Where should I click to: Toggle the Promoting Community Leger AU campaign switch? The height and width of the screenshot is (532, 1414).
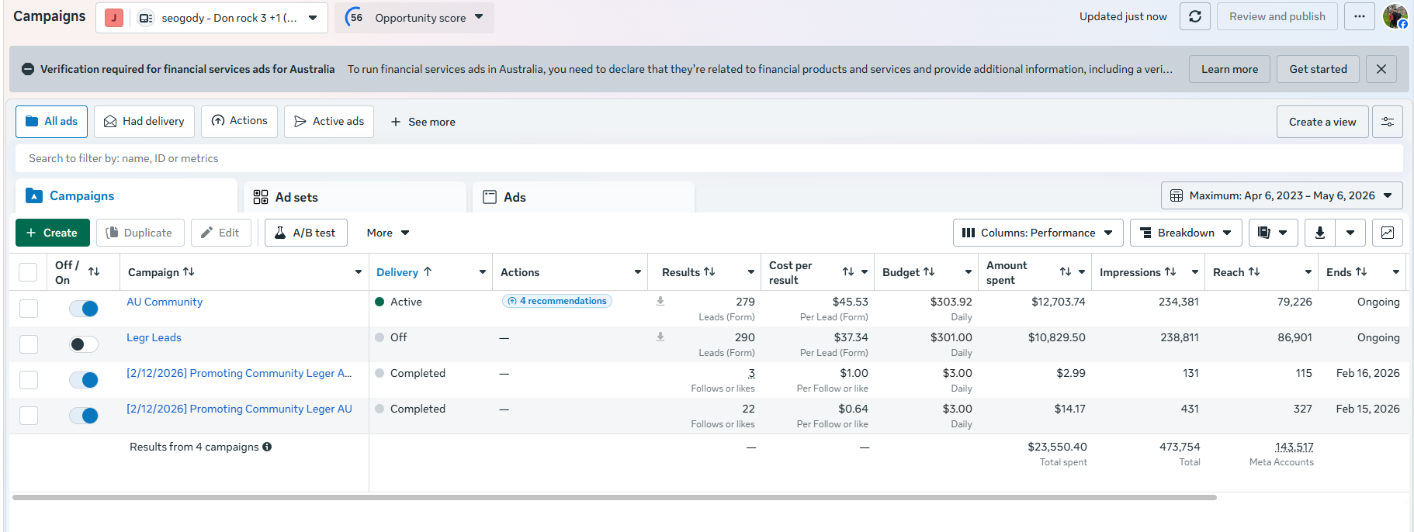tap(84, 416)
